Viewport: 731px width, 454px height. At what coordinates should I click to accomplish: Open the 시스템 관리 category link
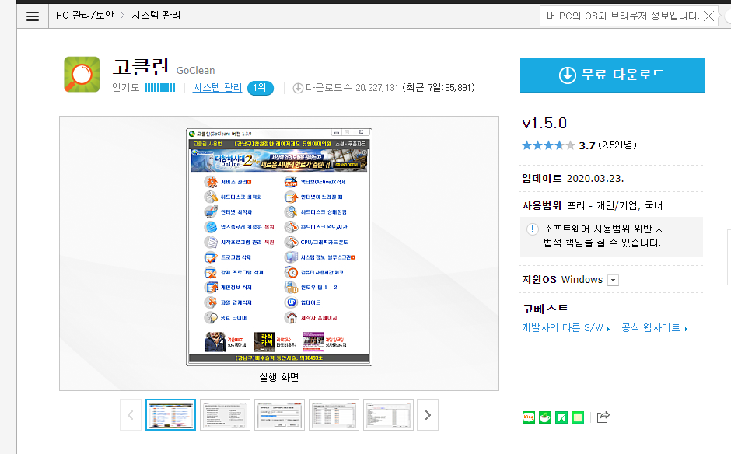217,88
